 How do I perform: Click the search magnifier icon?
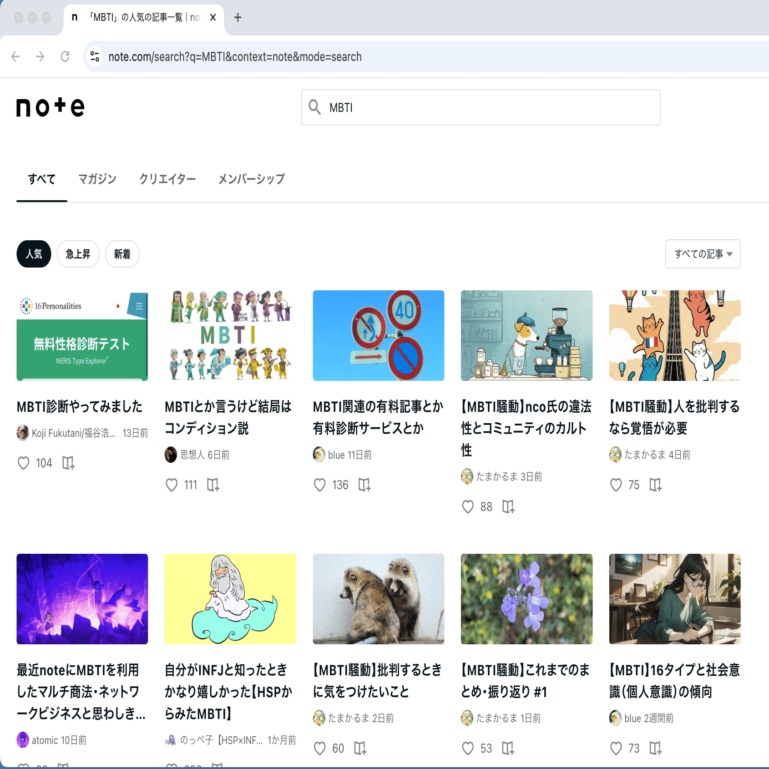coord(315,107)
